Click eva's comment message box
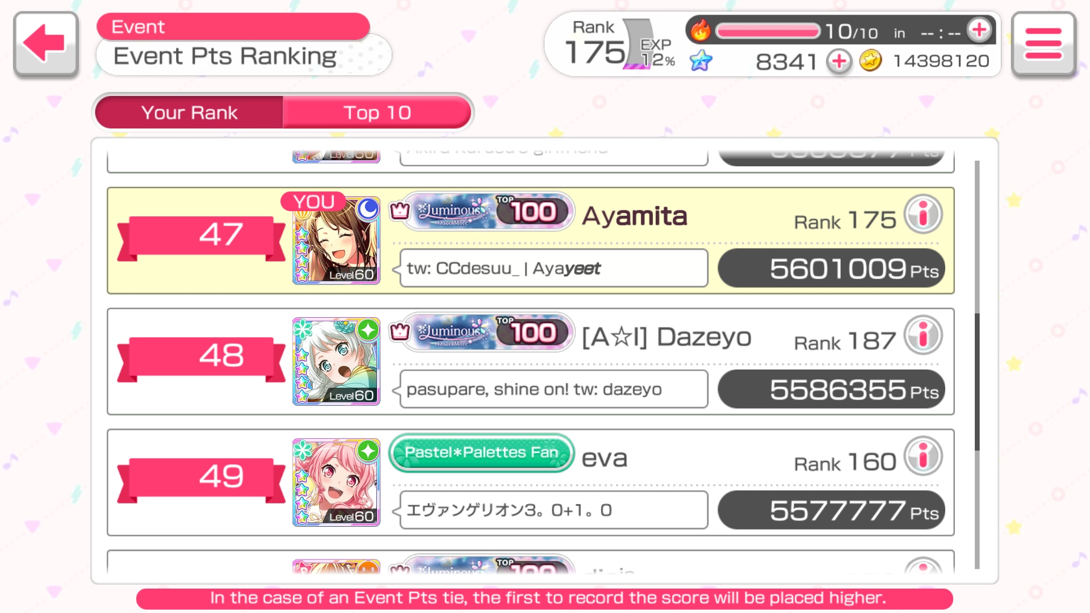Image resolution: width=1090 pixels, height=613 pixels. coord(554,510)
